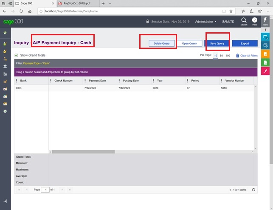Open the Search magnifier in header
The width and height of the screenshot is (273, 210).
[244, 21]
